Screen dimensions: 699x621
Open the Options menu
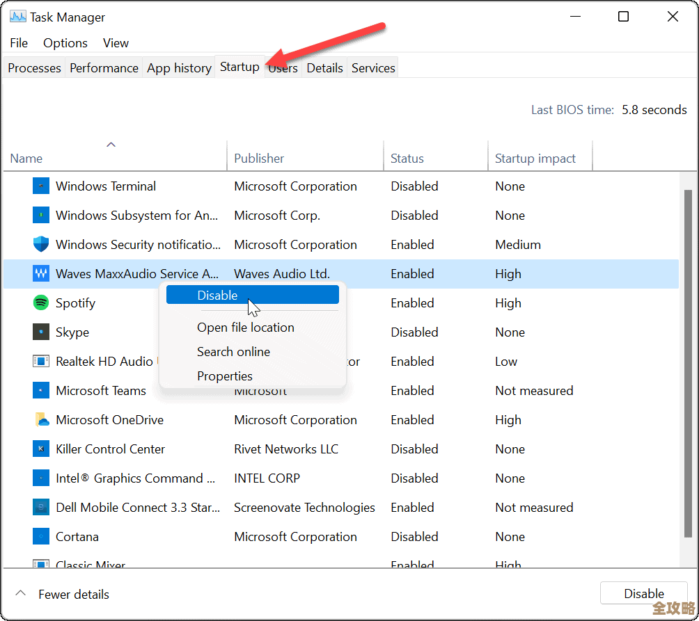65,42
